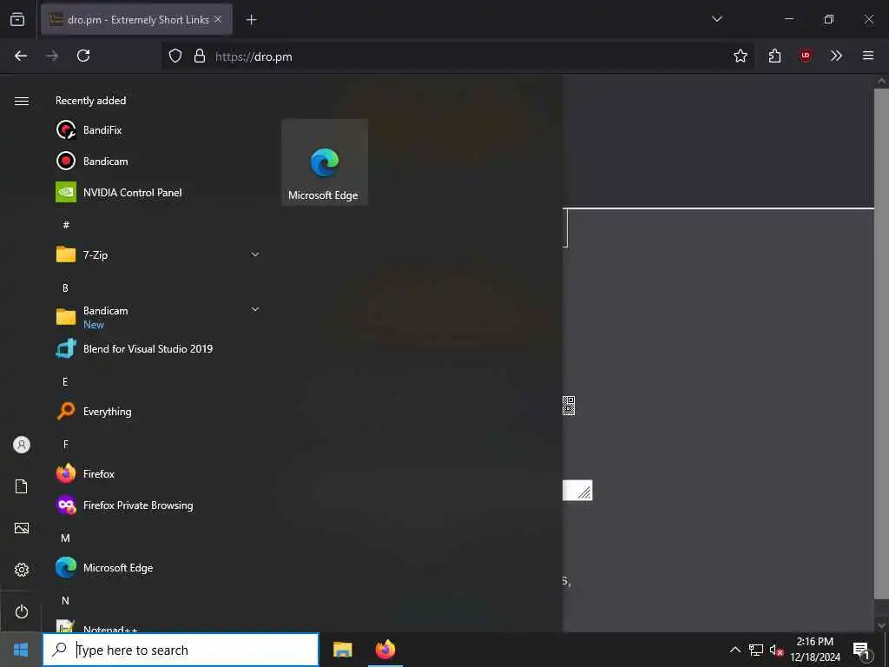Click the tracking protection shield icon

tap(175, 56)
